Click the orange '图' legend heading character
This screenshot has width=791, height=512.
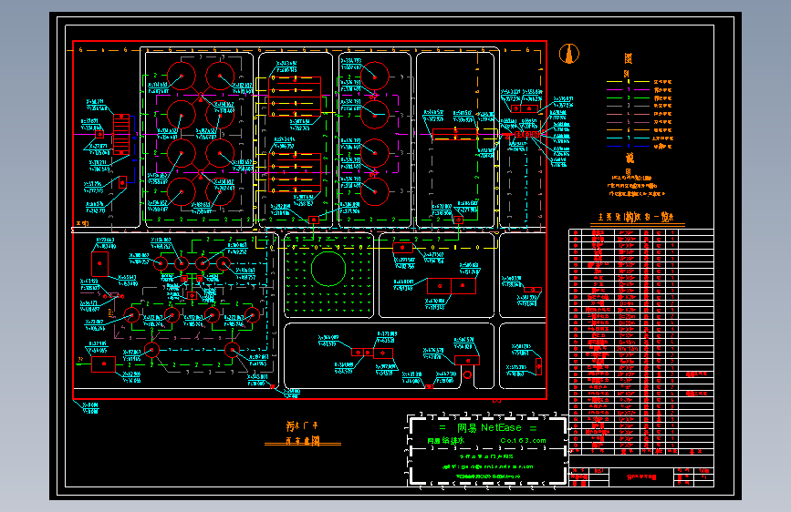pos(628,58)
